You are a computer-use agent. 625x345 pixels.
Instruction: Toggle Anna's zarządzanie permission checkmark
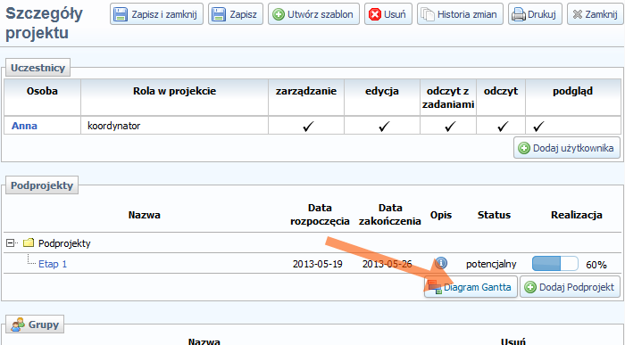pyautogui.click(x=308, y=127)
